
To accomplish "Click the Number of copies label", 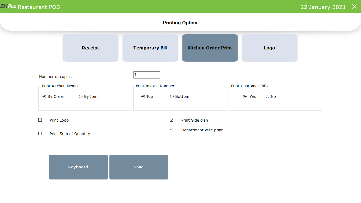I will (55, 77).
